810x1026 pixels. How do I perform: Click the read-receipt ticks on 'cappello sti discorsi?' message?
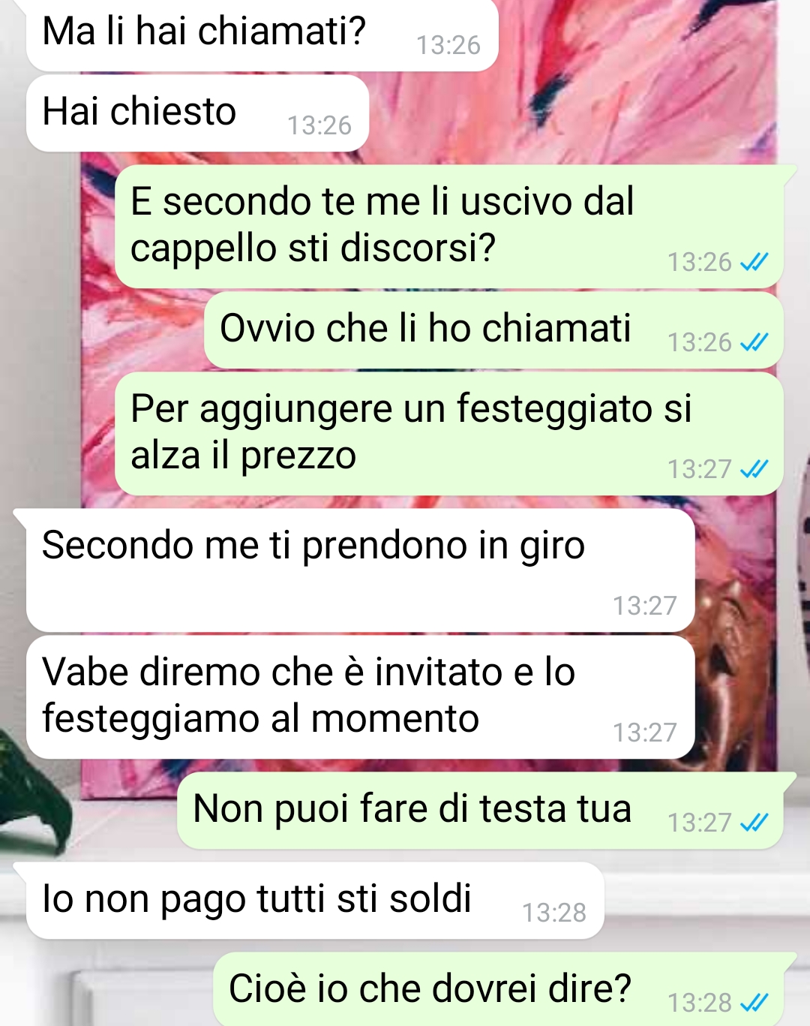pyautogui.click(x=754, y=262)
